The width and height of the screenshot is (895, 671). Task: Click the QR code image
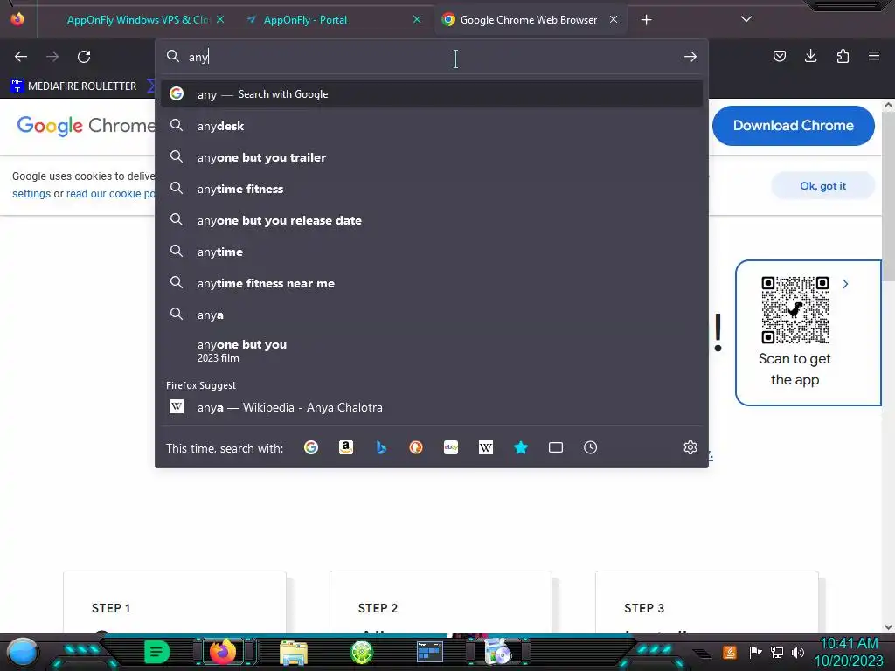click(794, 310)
